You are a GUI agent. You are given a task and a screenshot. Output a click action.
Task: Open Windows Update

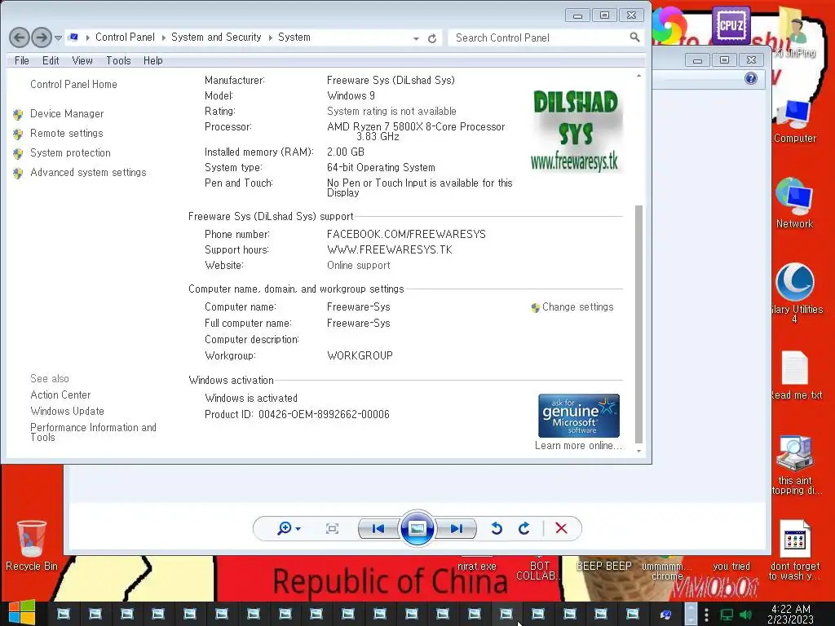click(x=67, y=411)
